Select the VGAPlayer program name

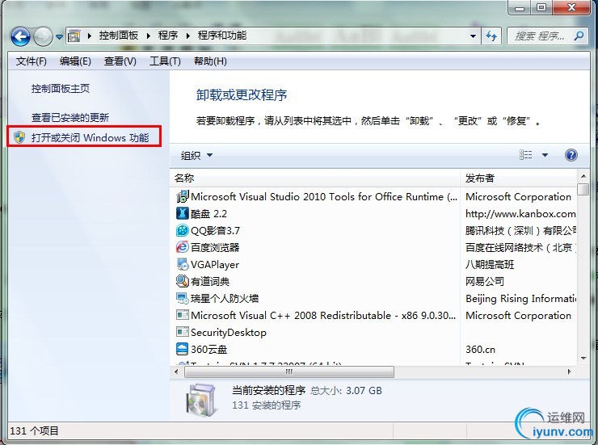[x=215, y=264]
